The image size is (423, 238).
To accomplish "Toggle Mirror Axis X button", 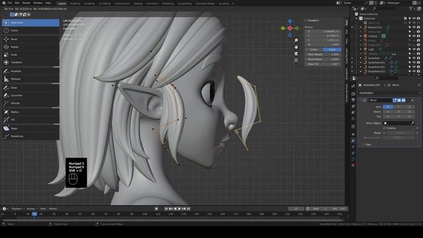I will point(388,107).
